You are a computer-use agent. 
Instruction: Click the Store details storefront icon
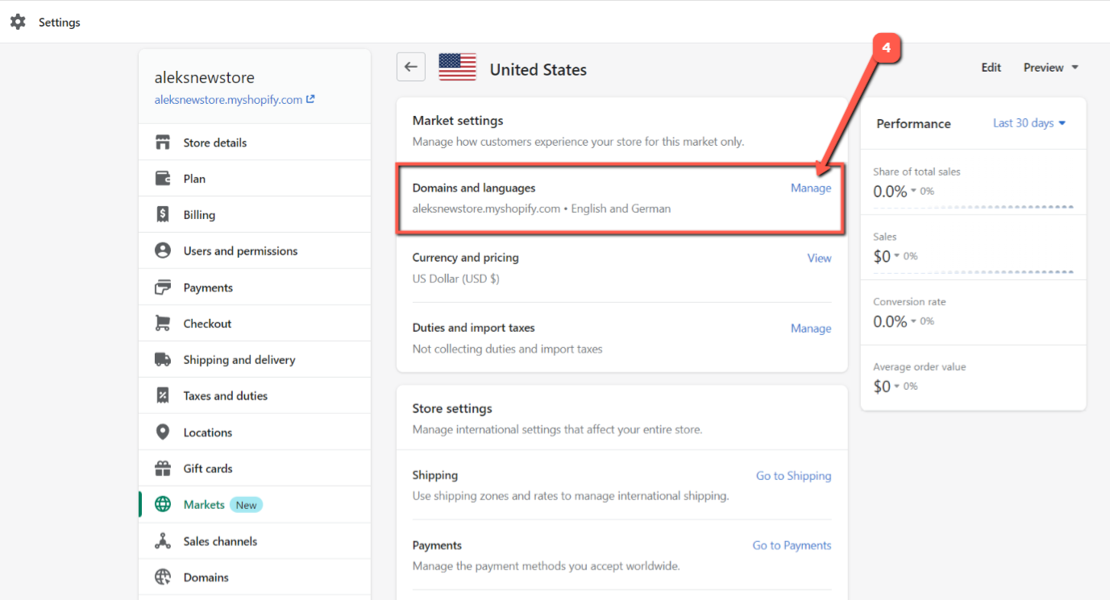click(163, 143)
